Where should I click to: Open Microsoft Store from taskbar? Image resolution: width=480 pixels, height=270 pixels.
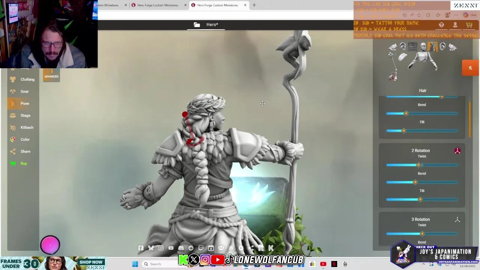(312, 264)
